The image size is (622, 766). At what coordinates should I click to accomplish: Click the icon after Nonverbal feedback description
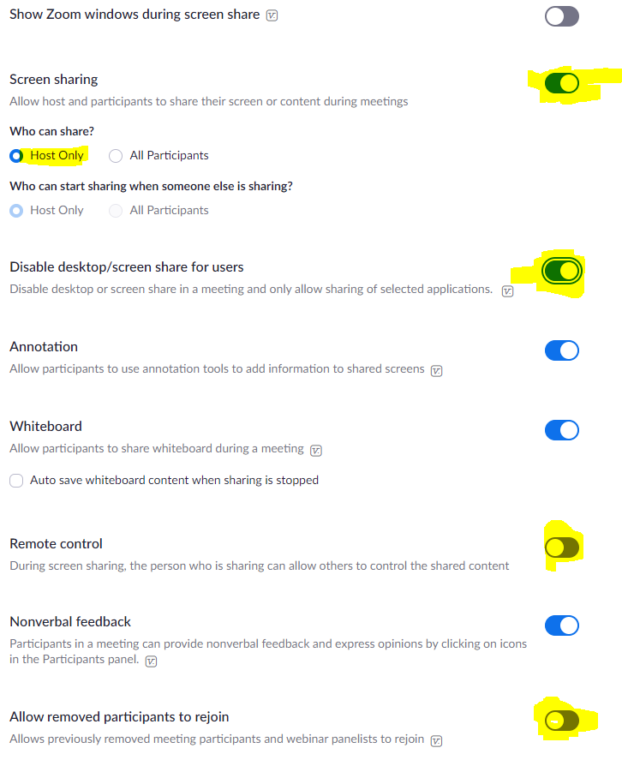pyautogui.click(x=152, y=662)
